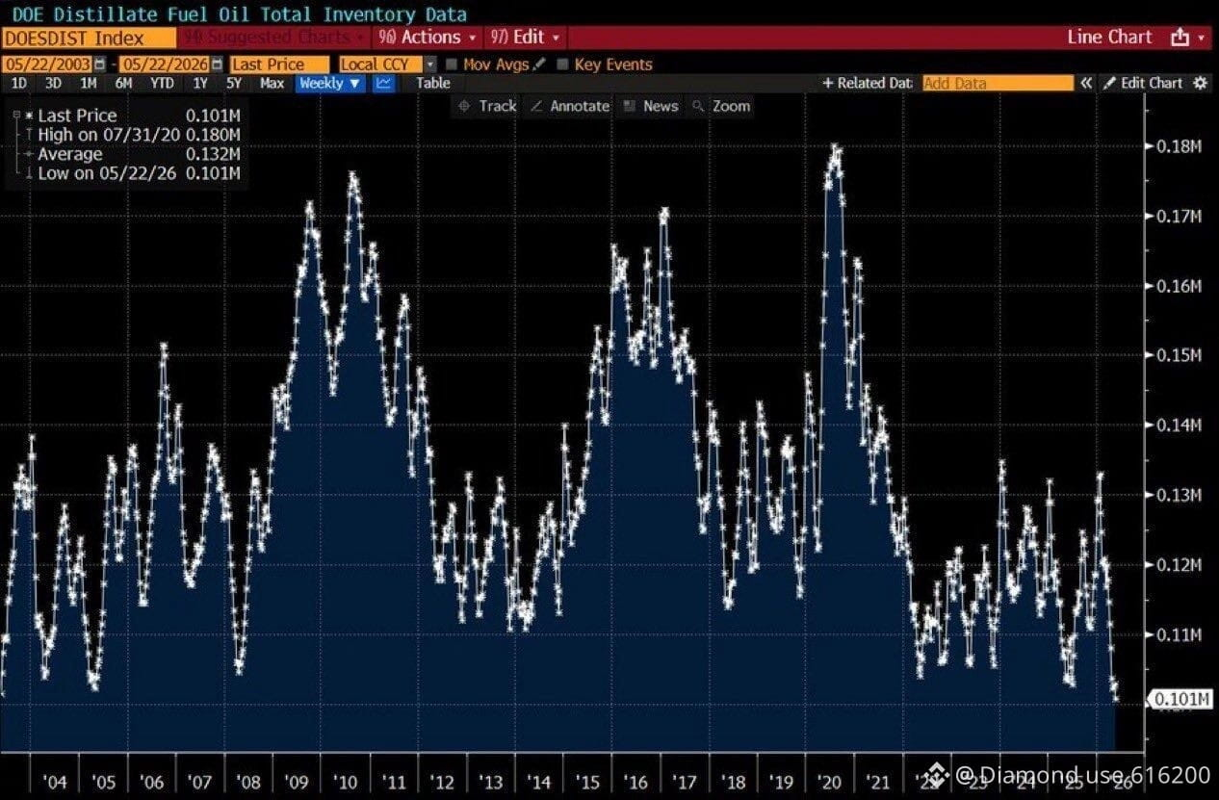
Task: Click the Line Chart title label
Action: click(1109, 37)
